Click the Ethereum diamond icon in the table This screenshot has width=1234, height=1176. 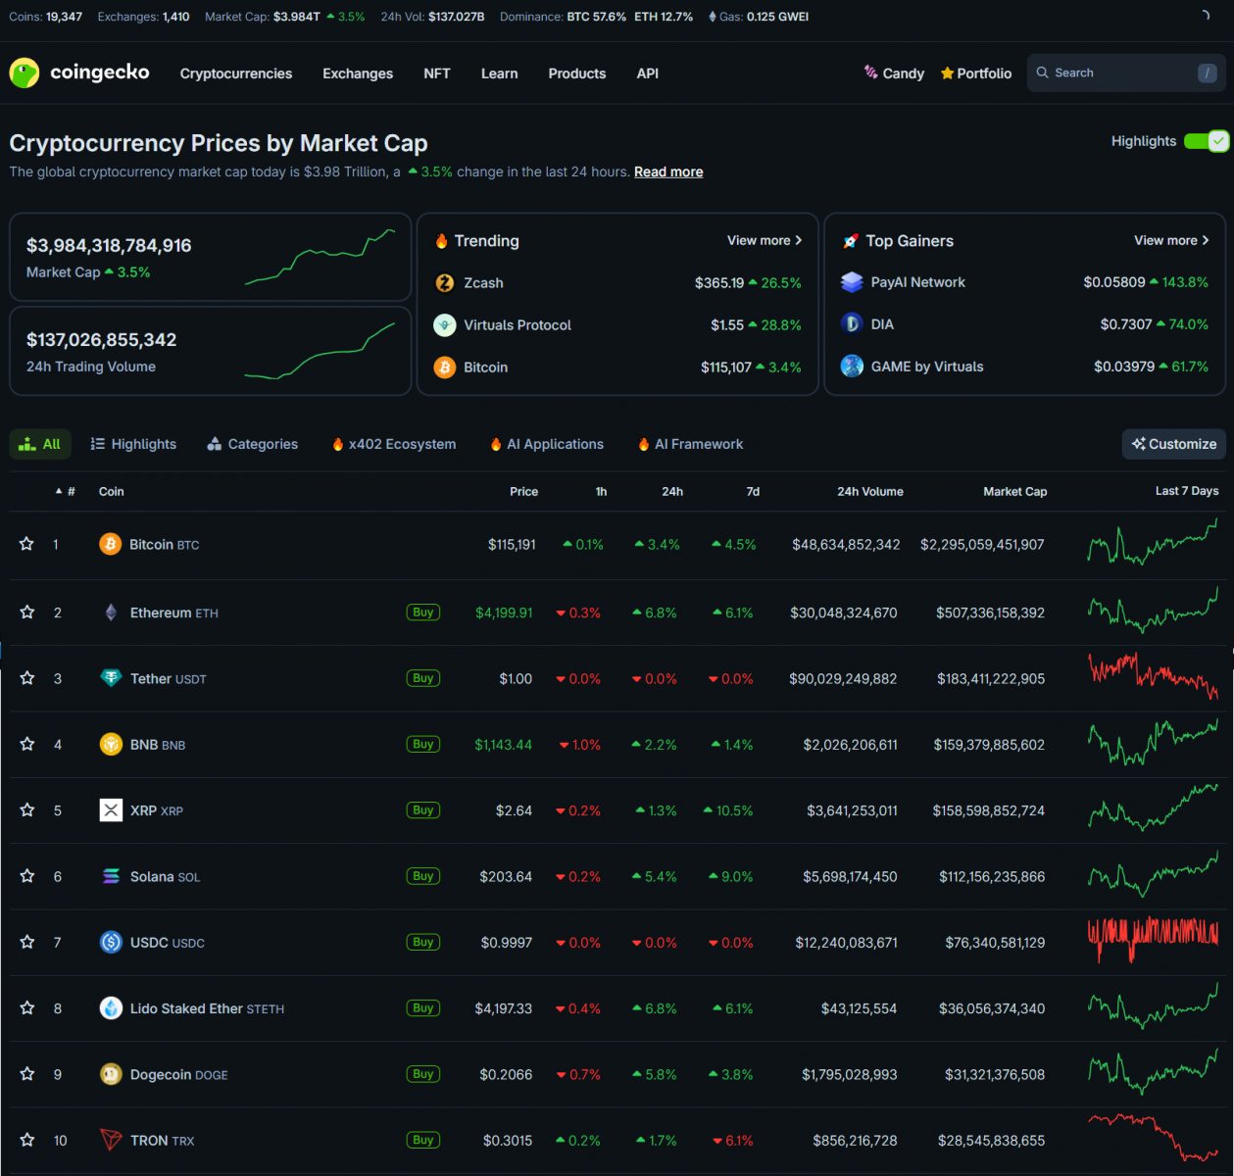point(111,612)
